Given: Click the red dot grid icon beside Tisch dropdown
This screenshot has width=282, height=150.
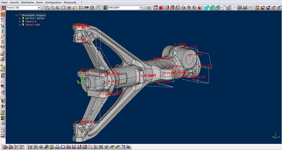Looking at the screenshot, I should coord(4,7).
